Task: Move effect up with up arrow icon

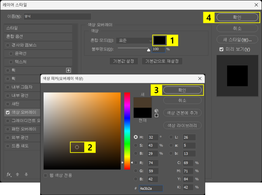Action: (x=17, y=174)
